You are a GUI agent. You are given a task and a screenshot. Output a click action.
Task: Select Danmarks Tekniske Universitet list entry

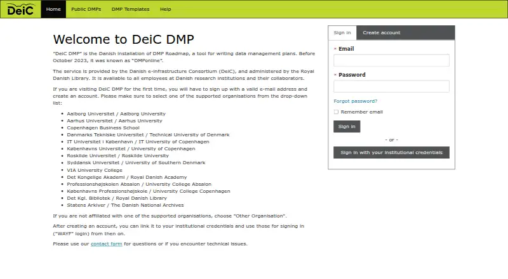148,134
